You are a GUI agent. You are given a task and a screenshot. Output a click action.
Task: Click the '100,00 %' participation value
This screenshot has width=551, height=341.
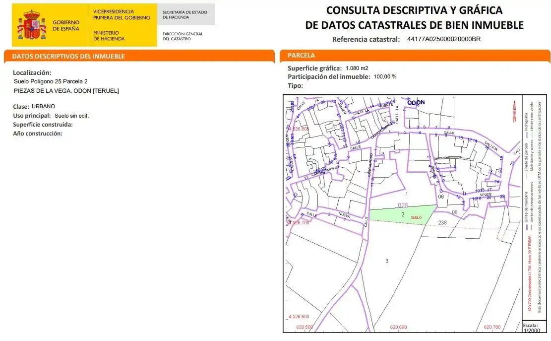coord(385,76)
